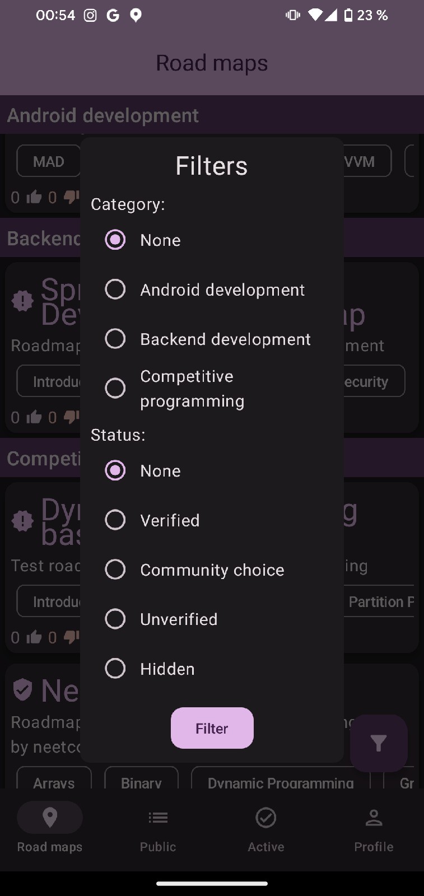Viewport: 424px width, 896px height.
Task: Tap the Arrays tag chip
Action: click(54, 778)
